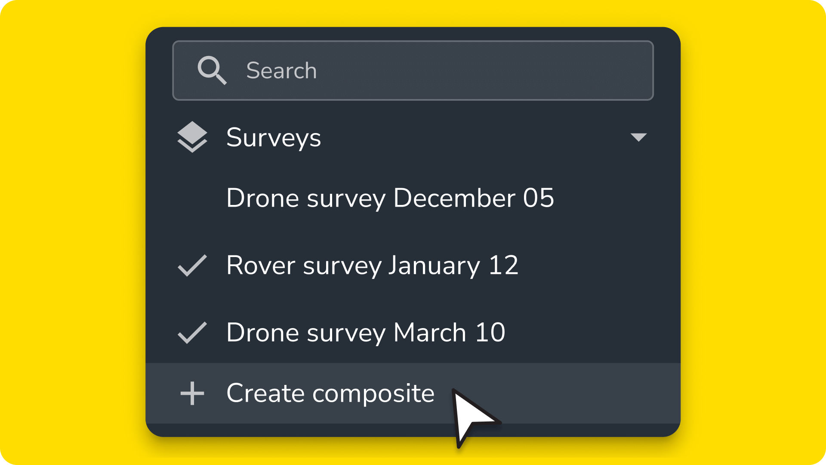Click inside the Search input field
826x465 pixels.
point(413,70)
